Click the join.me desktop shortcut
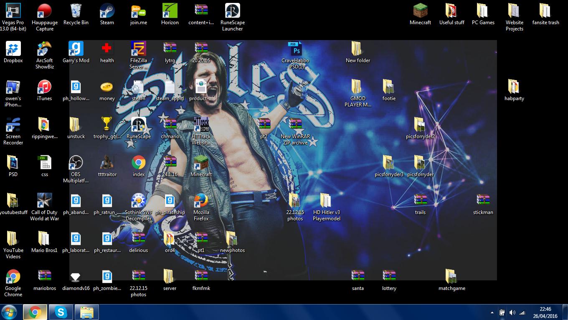The image size is (568, 320). [138, 11]
